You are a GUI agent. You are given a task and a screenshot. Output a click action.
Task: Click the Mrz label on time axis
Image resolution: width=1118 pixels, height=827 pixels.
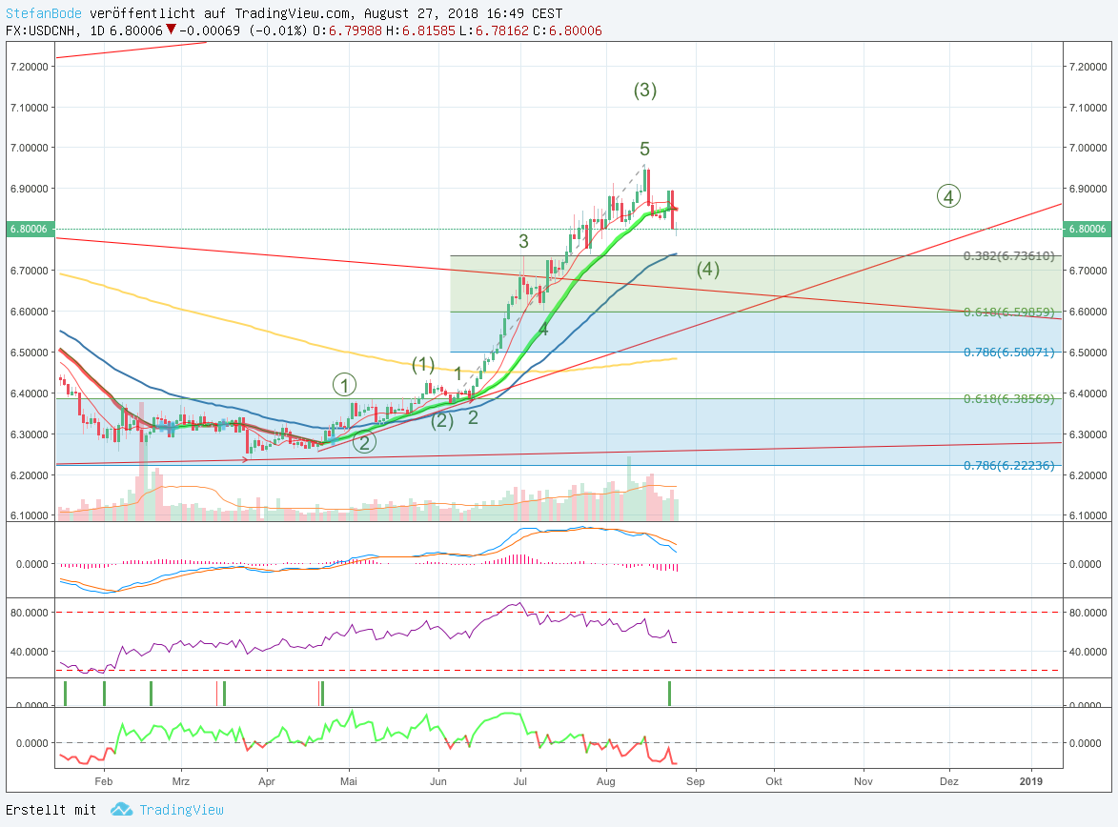(x=181, y=781)
